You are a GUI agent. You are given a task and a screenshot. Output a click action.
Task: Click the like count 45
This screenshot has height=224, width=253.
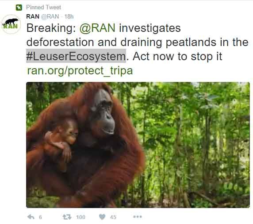click(113, 217)
